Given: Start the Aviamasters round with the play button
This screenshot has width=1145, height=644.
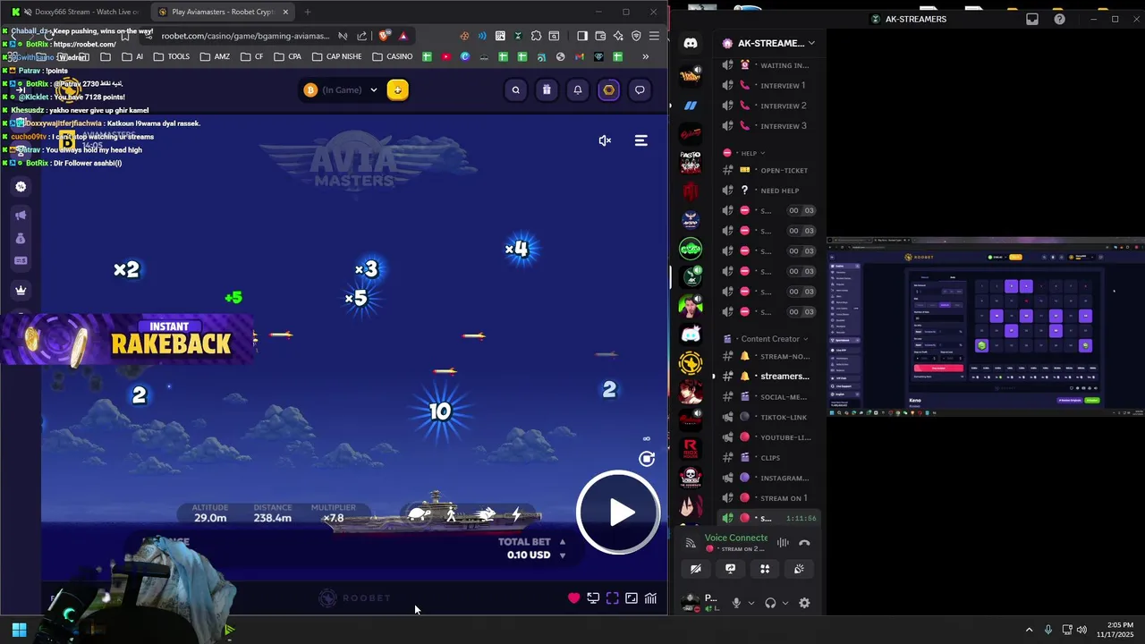Looking at the screenshot, I should 618,513.
